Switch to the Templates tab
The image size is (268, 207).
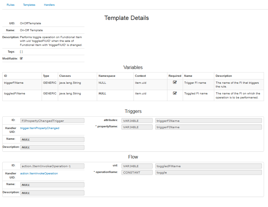coord(29,5)
